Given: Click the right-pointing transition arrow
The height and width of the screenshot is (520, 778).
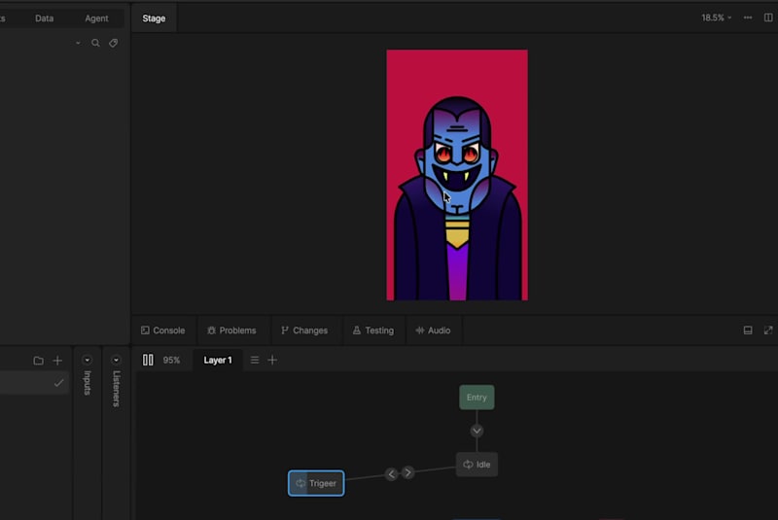Looking at the screenshot, I should click(x=407, y=473).
